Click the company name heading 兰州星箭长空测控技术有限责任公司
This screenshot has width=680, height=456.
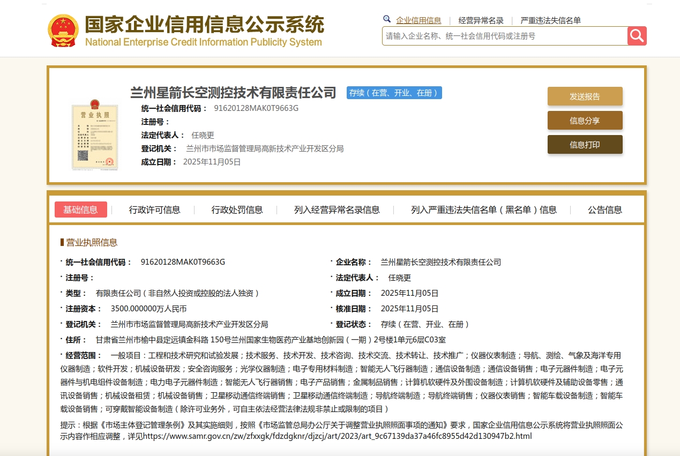pyautogui.click(x=233, y=93)
